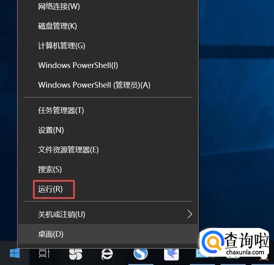Select 关机或注销(U) entry
This screenshot has height=265, width=274.
point(108,214)
